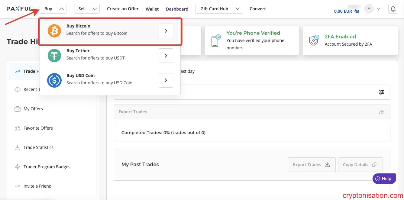Go to the Wallet menu item
Image resolution: width=404 pixels, height=200 pixels.
[152, 9]
